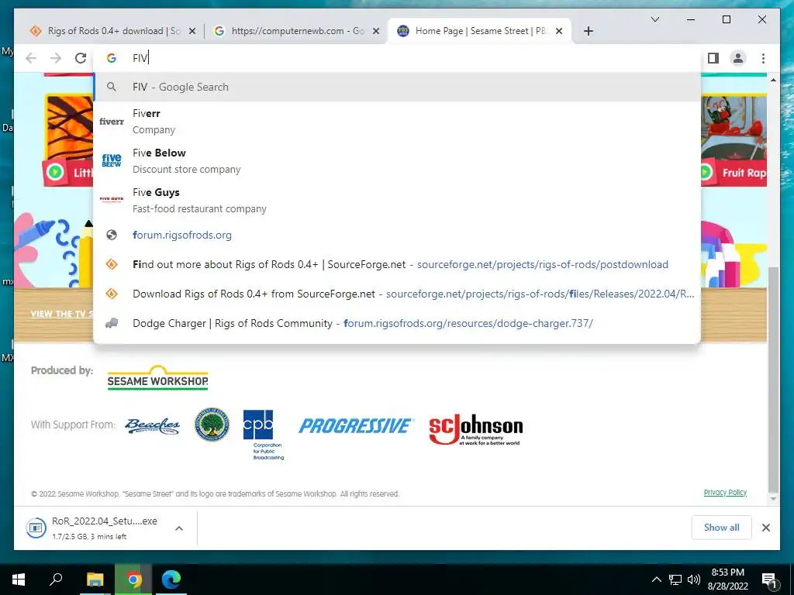This screenshot has height=595, width=794.
Task: Go forward with the forward arrow
Action: pos(56,58)
